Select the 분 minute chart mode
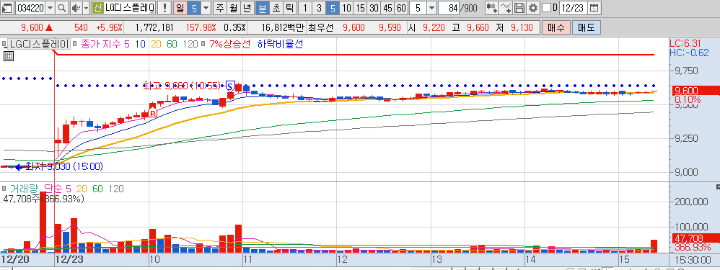This screenshot has width=720, height=270. (262, 7)
